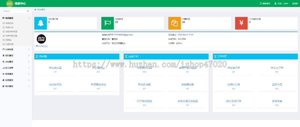Click the bell icon on pending orders card

tap(41, 23)
